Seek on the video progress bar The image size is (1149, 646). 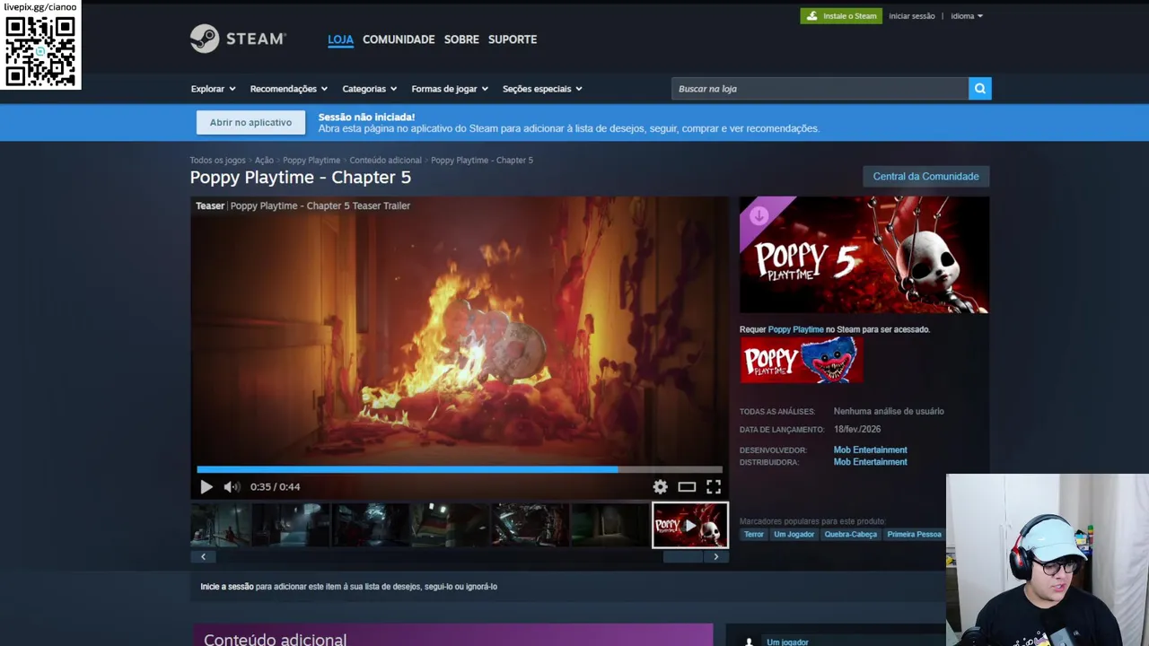460,469
